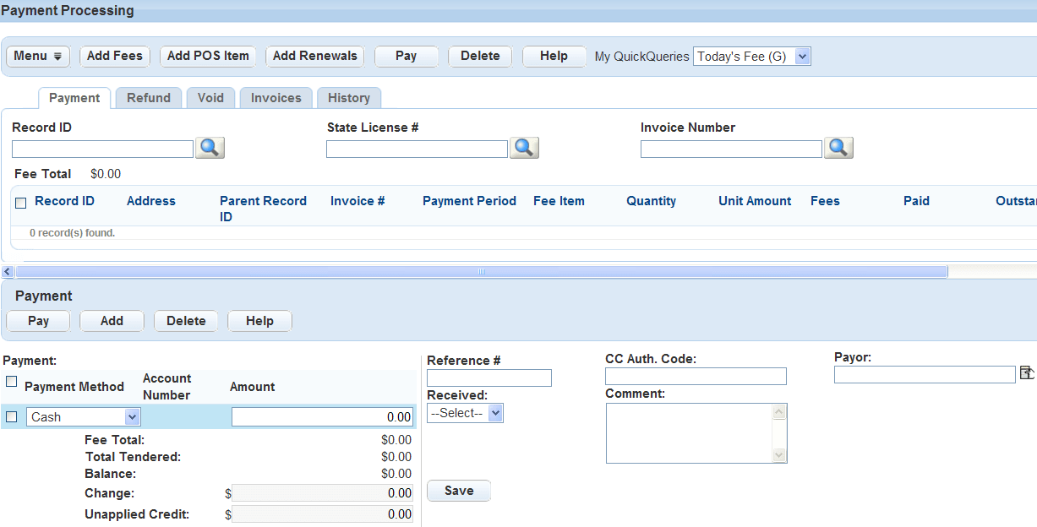Image resolution: width=1037 pixels, height=527 pixels.
Task: Check the Cash payment row checkbox
Action: 11,416
